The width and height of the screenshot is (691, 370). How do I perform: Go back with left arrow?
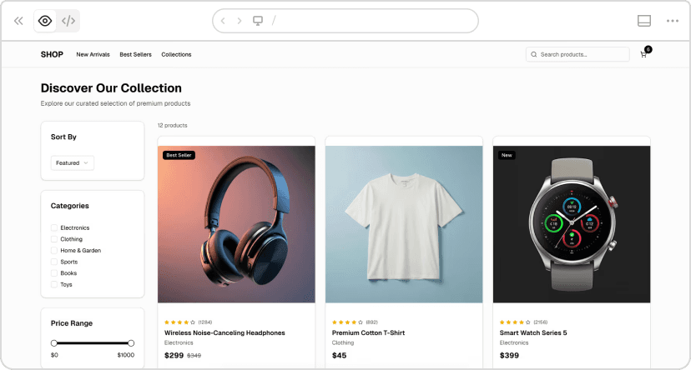[x=223, y=21]
